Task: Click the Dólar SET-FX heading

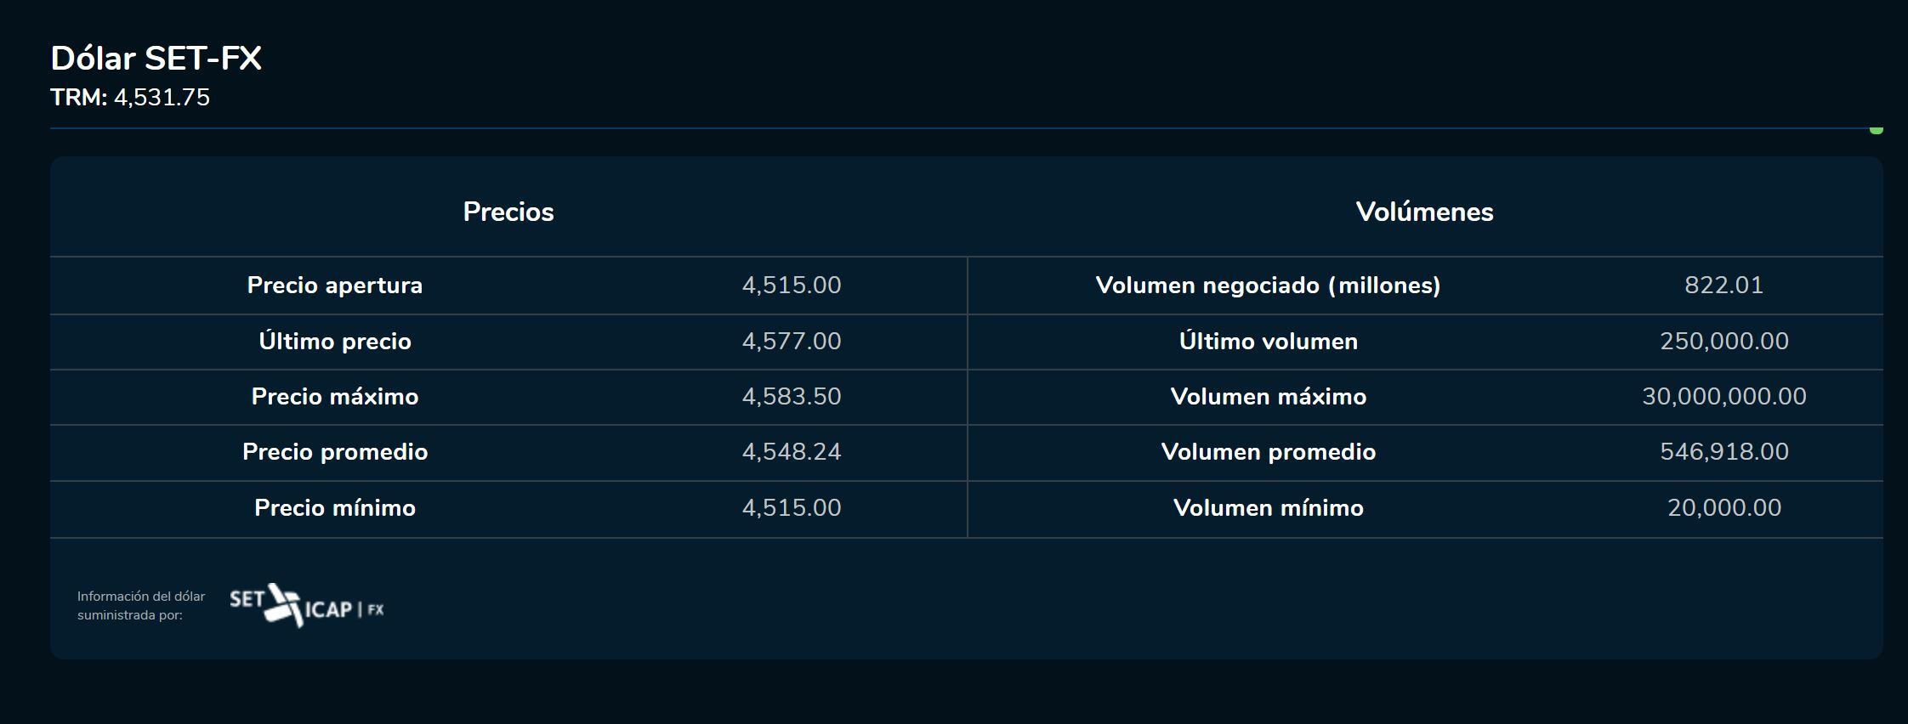Action: tap(156, 59)
